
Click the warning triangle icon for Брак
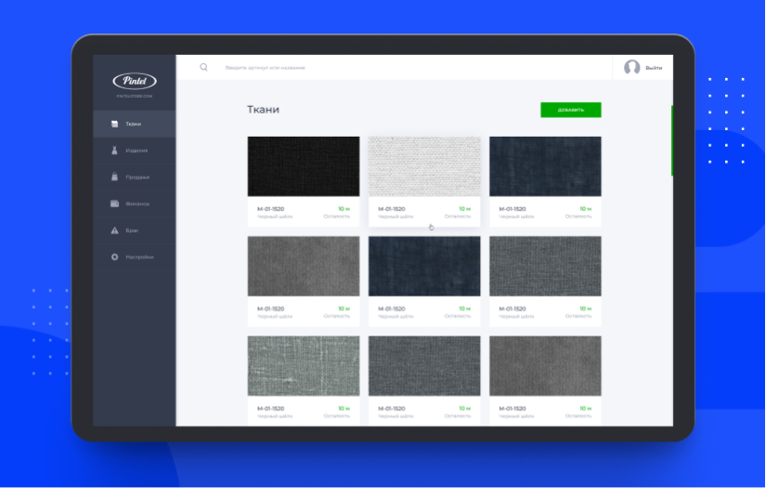114,231
